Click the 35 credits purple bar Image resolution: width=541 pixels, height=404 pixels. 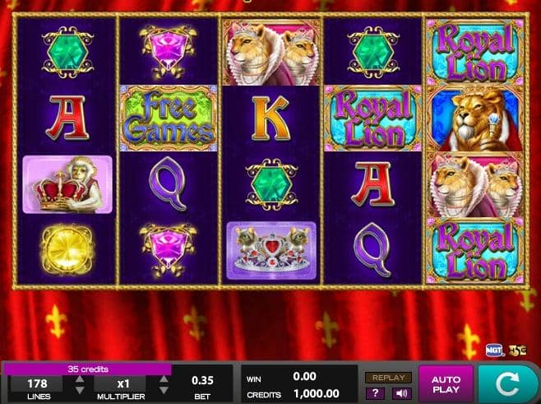pyautogui.click(x=88, y=369)
